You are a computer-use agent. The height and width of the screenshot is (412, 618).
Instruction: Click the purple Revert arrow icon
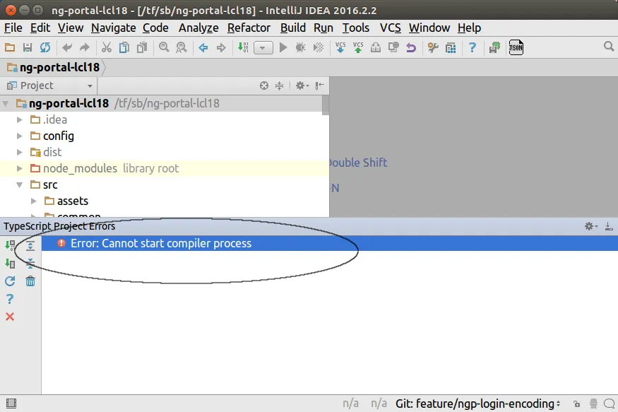411,48
